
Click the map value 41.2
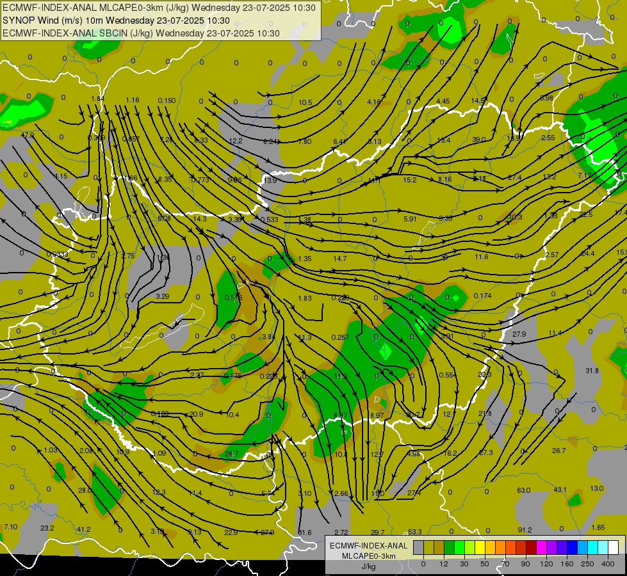[83, 529]
